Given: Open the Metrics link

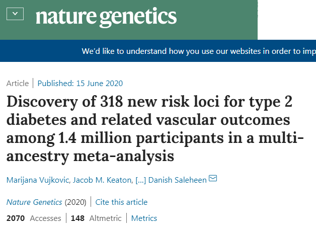Looking at the screenshot, I should (144, 218).
